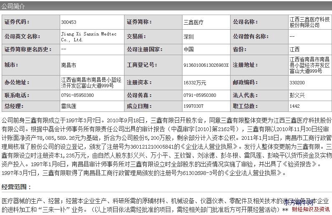The width and height of the screenshot is (332, 215).
Task: Select the short name 三鑫医疗
Action: pyautogui.click(x=193, y=22)
